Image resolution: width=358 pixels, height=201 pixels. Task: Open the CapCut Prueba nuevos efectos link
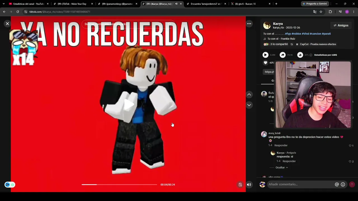coord(316,44)
